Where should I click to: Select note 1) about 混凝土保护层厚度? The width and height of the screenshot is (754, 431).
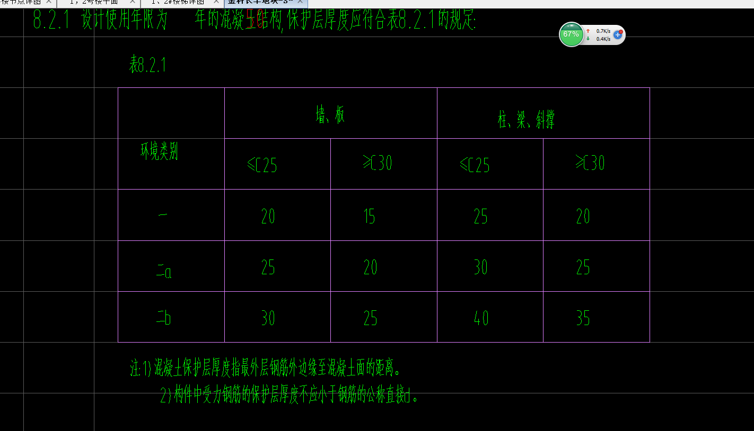(x=265, y=367)
